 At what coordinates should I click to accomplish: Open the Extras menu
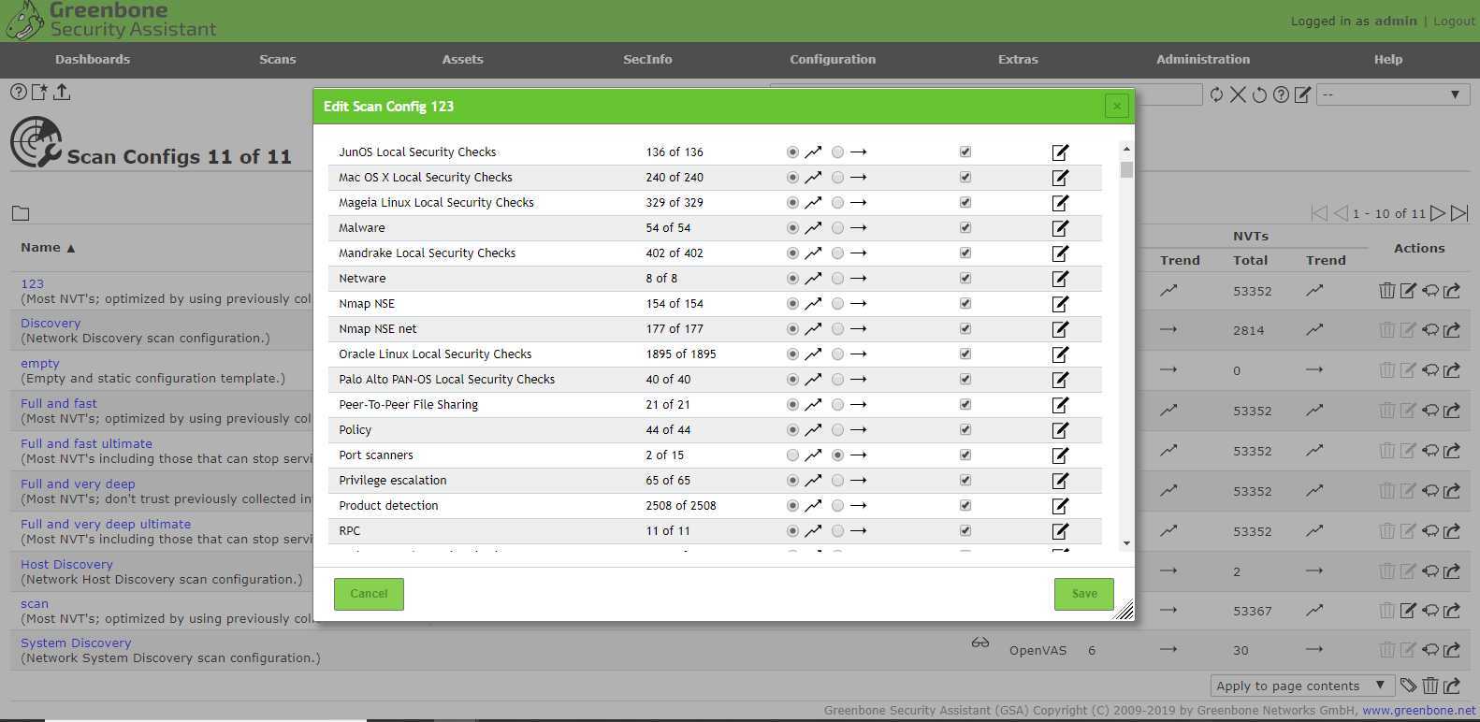pos(1018,59)
